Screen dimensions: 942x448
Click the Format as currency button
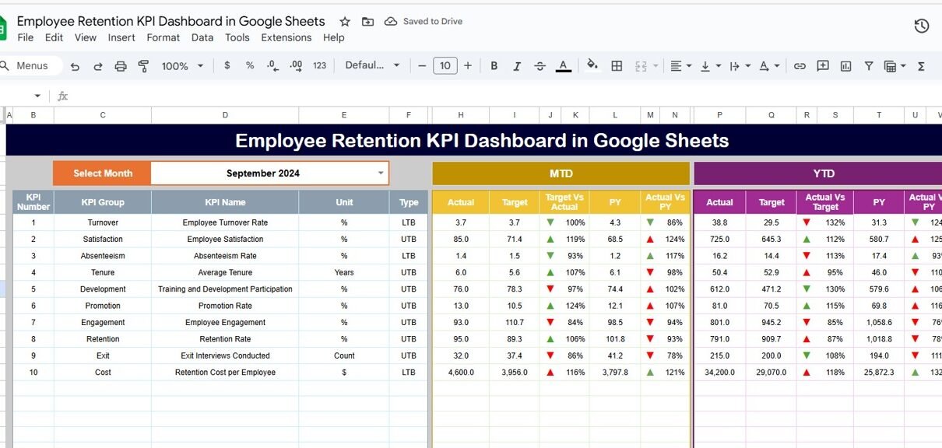click(x=227, y=66)
